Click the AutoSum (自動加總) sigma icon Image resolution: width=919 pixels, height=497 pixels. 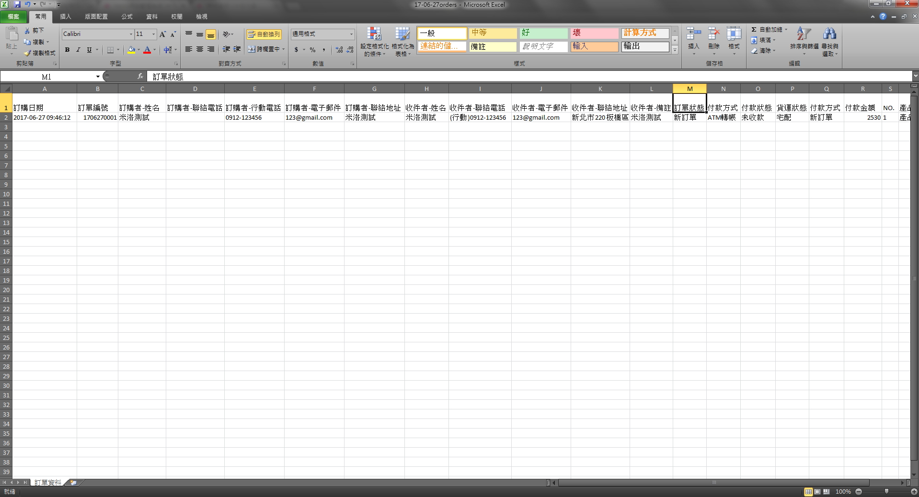[754, 30]
